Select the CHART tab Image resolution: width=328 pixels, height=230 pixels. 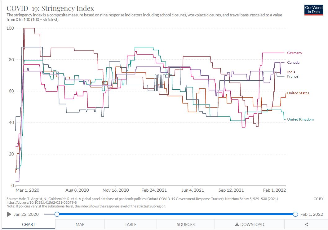coord(29,224)
